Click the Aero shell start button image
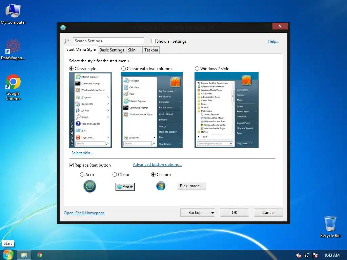The height and width of the screenshot is (260, 347). [89, 186]
